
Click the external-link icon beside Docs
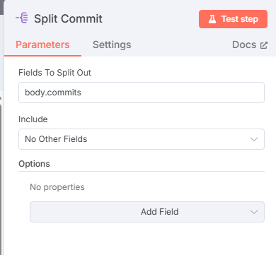pyautogui.click(x=264, y=45)
